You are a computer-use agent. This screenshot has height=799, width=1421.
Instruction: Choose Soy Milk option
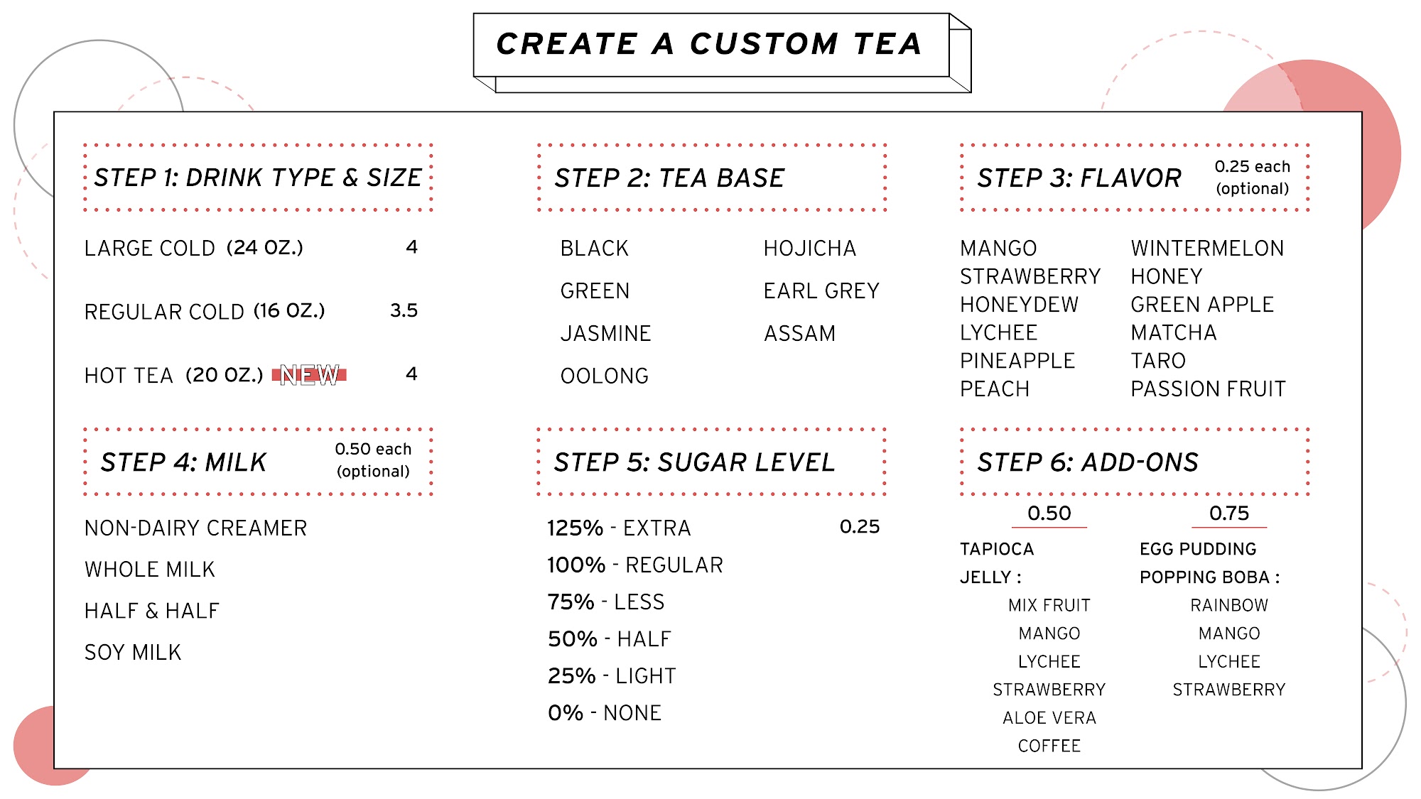click(133, 653)
